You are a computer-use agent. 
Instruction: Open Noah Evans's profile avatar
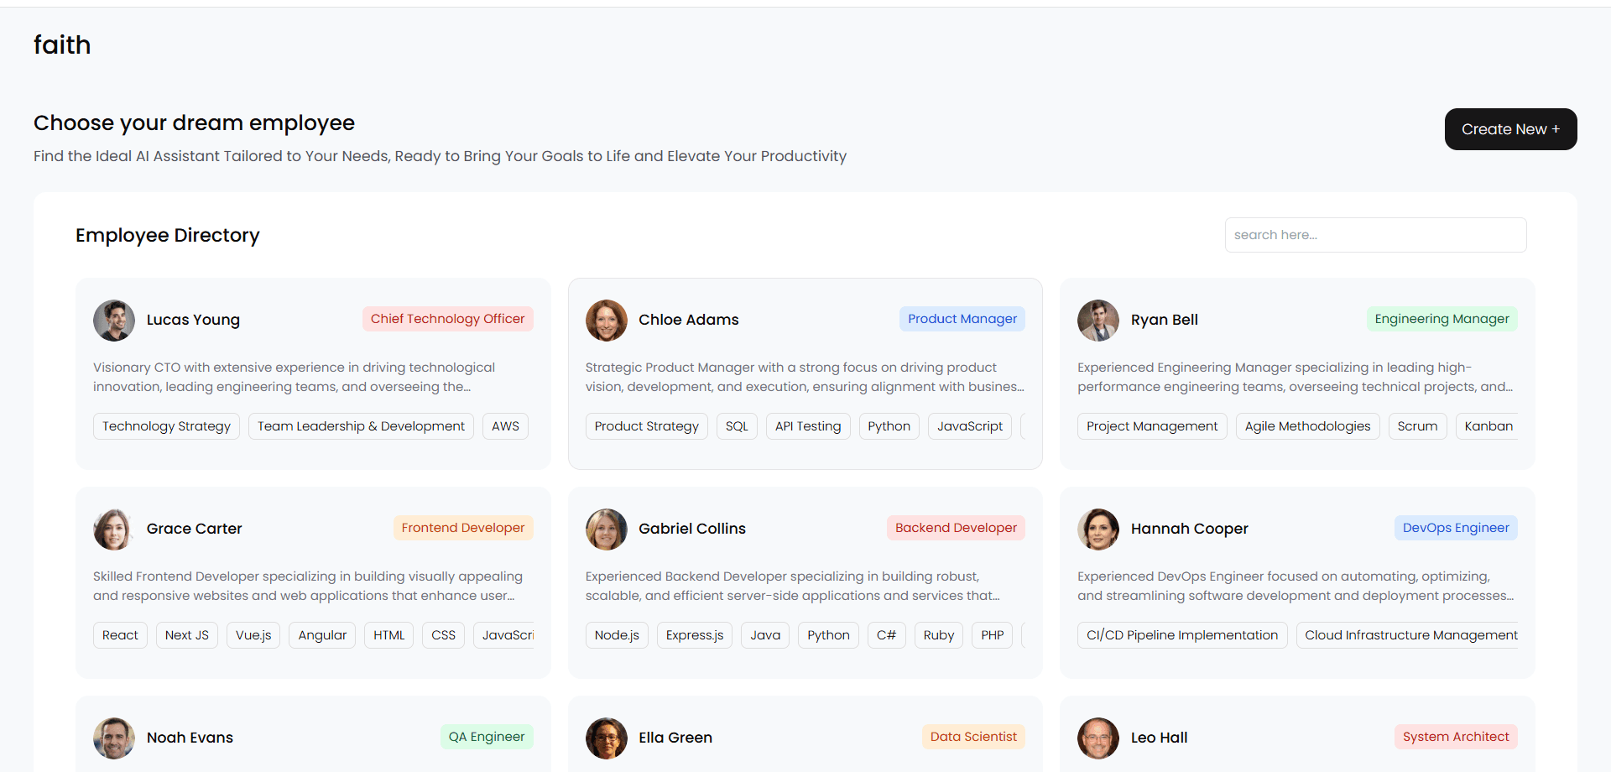(114, 738)
